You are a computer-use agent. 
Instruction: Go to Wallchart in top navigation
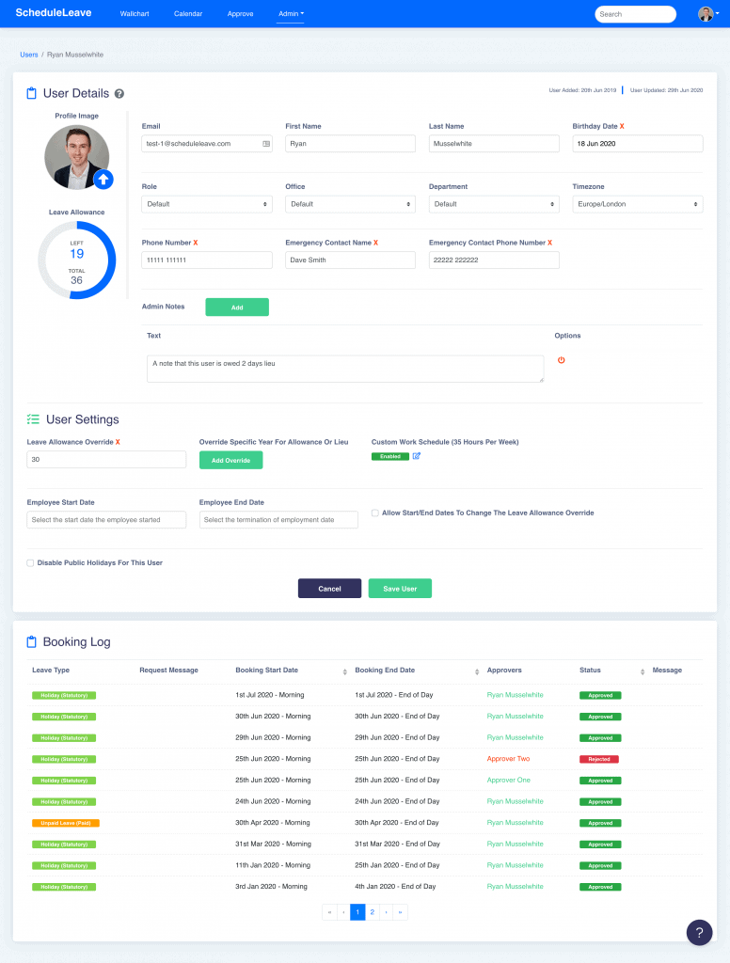click(x=135, y=14)
